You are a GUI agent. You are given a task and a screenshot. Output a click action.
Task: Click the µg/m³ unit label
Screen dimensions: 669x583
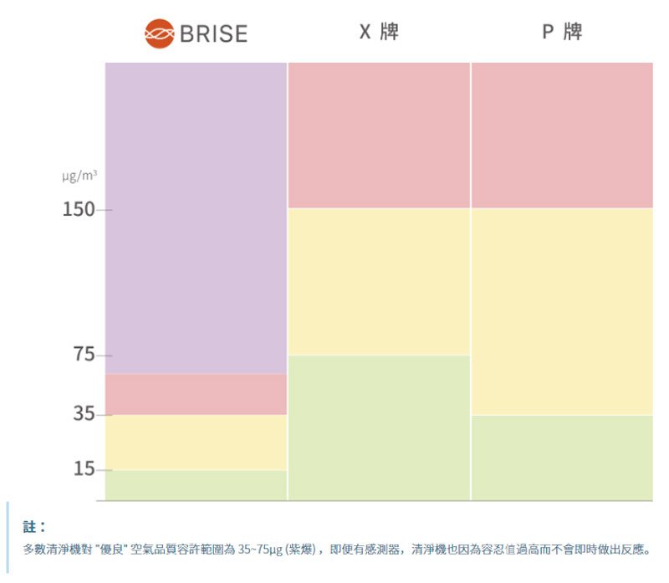point(79,176)
